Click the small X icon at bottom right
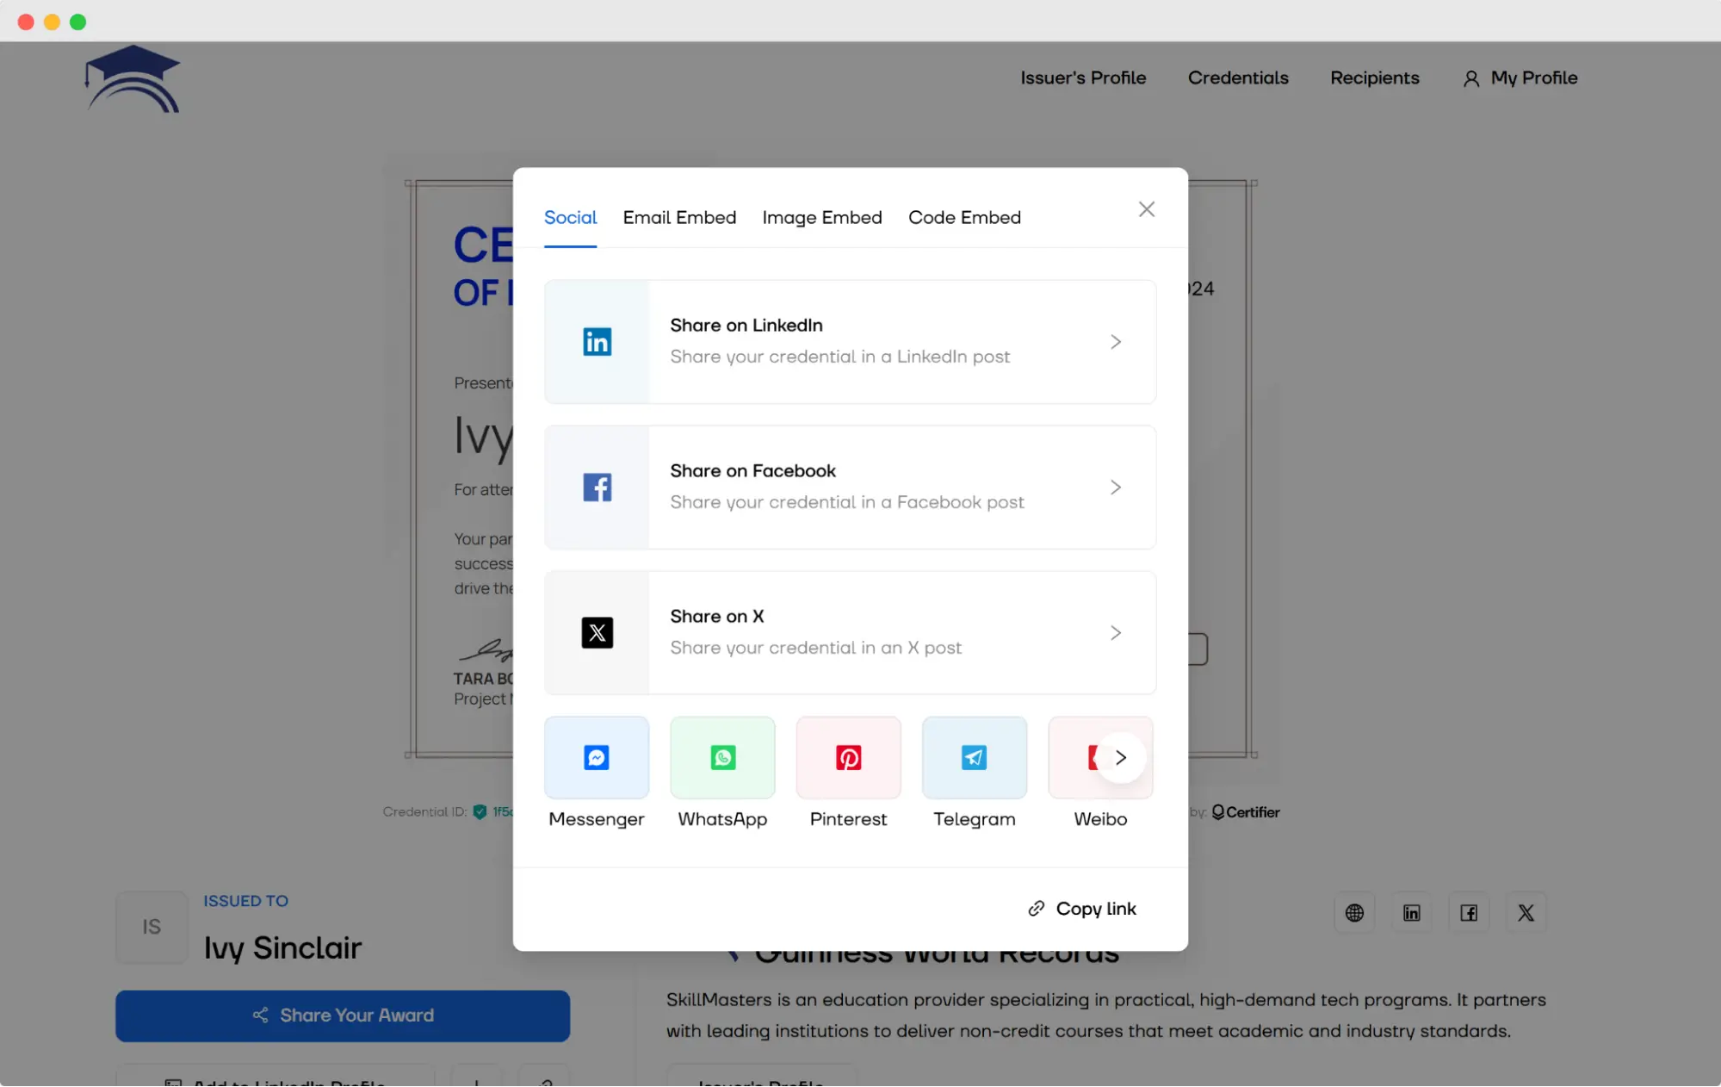Image resolution: width=1721 pixels, height=1087 pixels. (x=1526, y=912)
